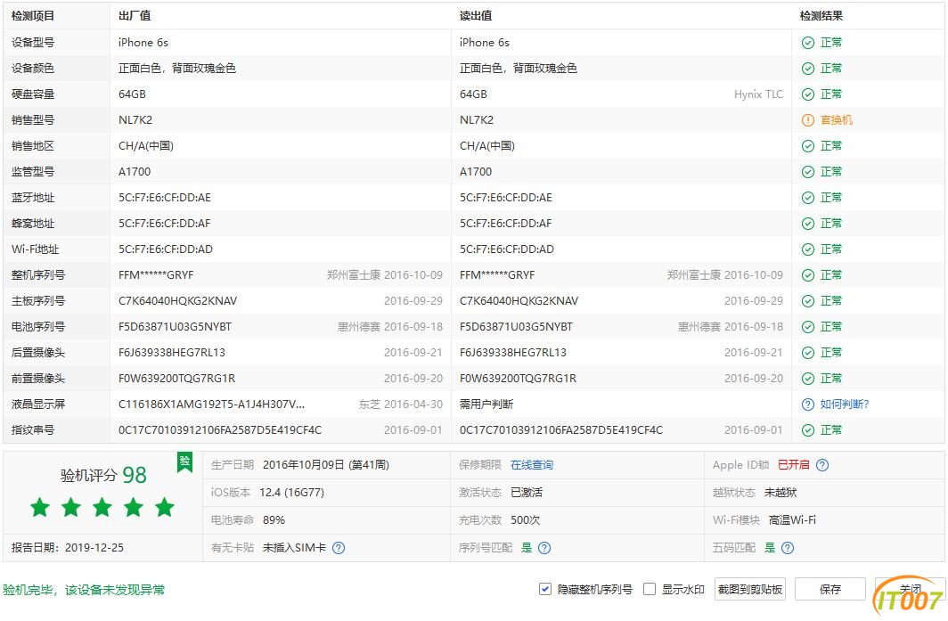Click the green check icon in Wi-Fi地址 row
Screen dimensions: 948x621
click(808, 249)
